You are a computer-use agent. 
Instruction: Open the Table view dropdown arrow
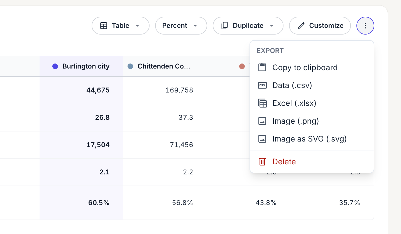[x=137, y=26]
